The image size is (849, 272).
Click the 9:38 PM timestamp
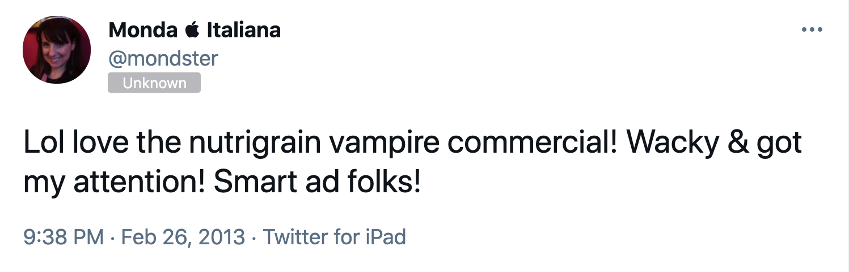coord(64,236)
